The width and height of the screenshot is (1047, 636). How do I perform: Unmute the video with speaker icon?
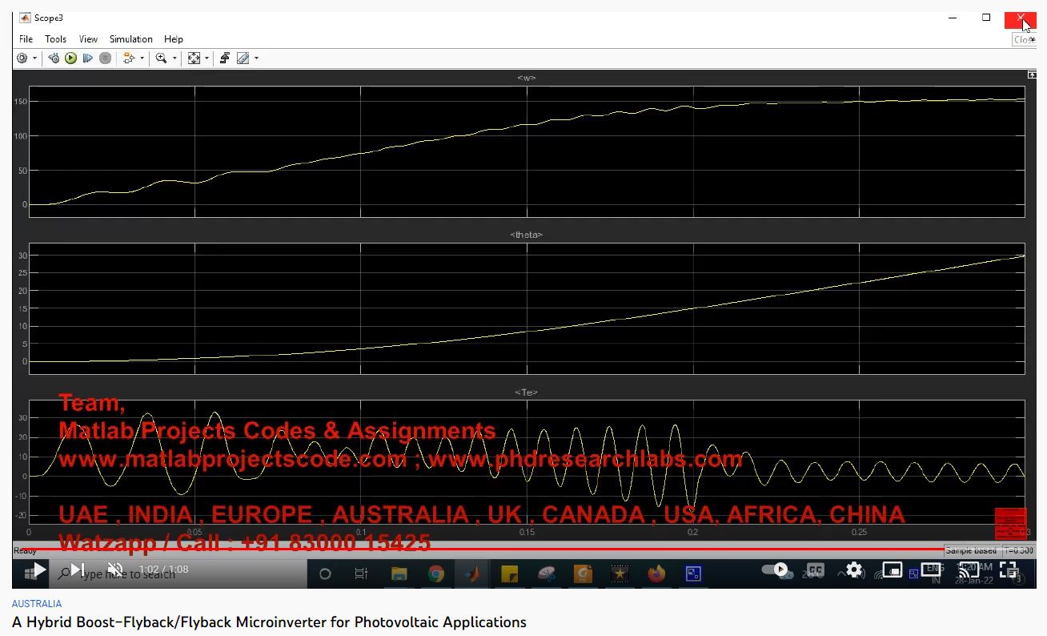116,570
